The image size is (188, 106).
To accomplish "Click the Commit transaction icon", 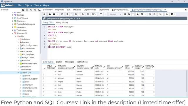I will coord(150,14).
